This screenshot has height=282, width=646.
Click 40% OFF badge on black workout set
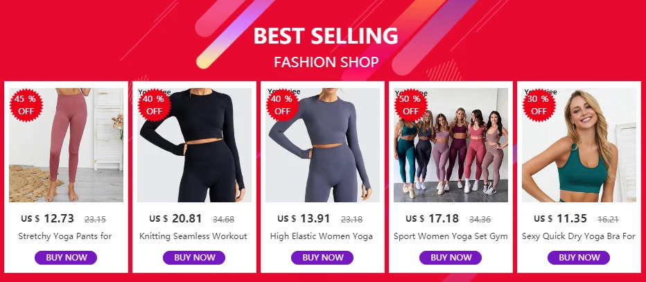154,105
